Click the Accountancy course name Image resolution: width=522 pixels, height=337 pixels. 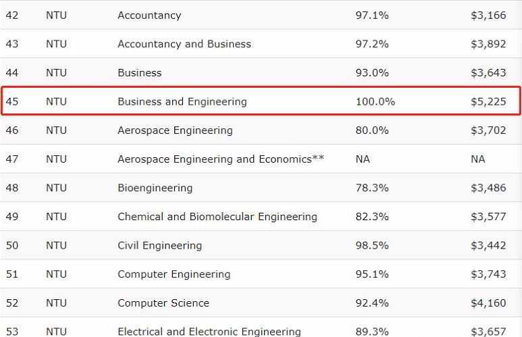[x=149, y=15]
